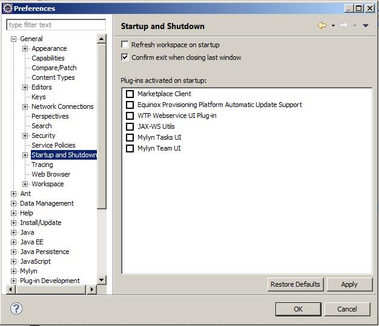Uncheck Confirm exit when closing last window

point(125,57)
